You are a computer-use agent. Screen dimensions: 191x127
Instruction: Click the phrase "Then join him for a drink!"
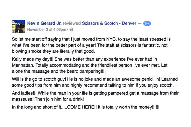pyautogui.click(x=59, y=99)
